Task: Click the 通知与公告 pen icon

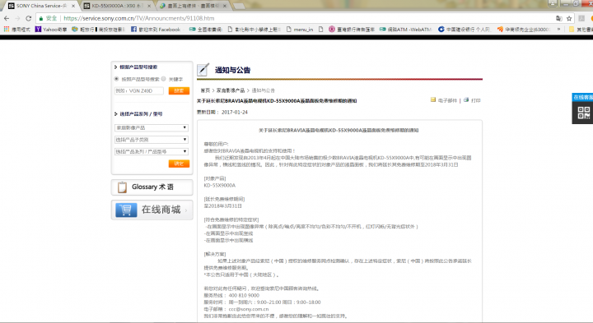Action: (203, 69)
